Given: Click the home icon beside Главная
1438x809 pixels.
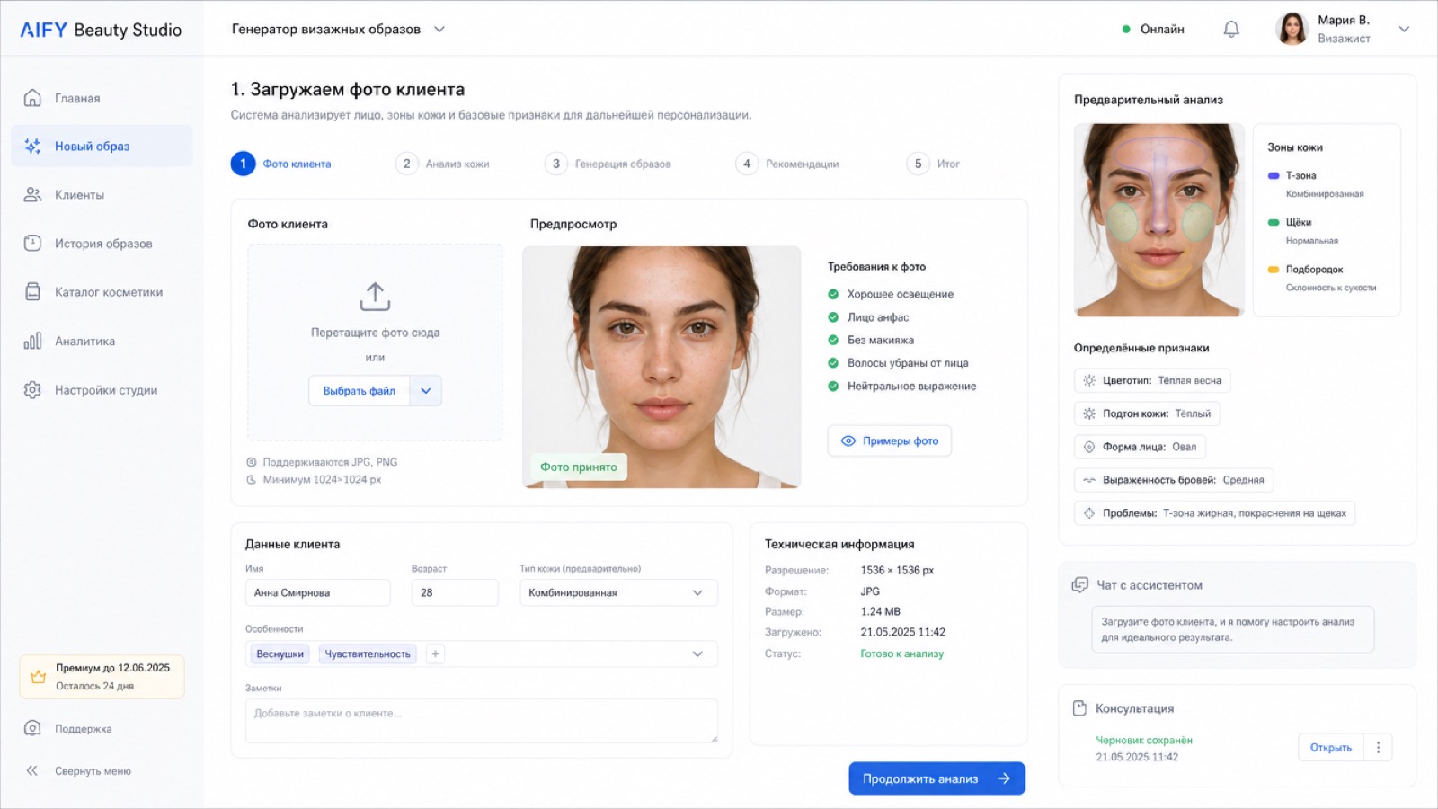Looking at the screenshot, I should [32, 98].
